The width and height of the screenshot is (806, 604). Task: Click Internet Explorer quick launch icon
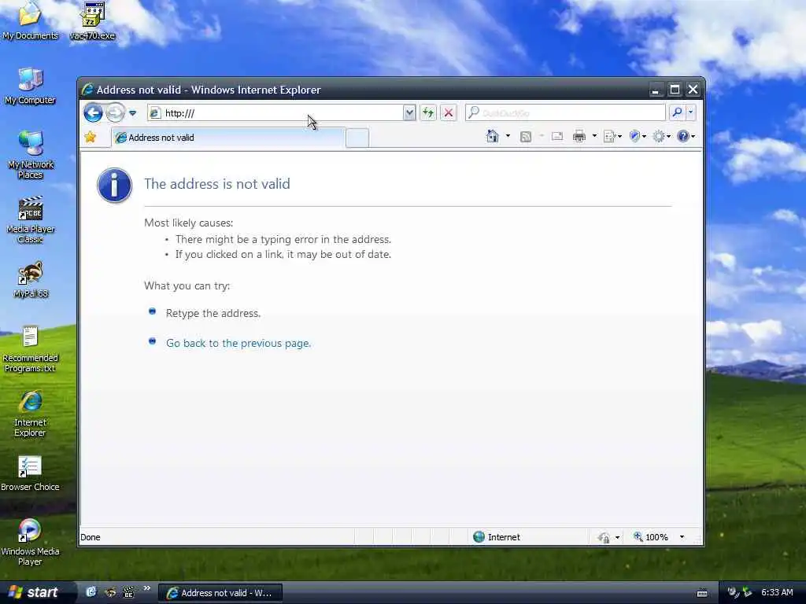(x=91, y=592)
